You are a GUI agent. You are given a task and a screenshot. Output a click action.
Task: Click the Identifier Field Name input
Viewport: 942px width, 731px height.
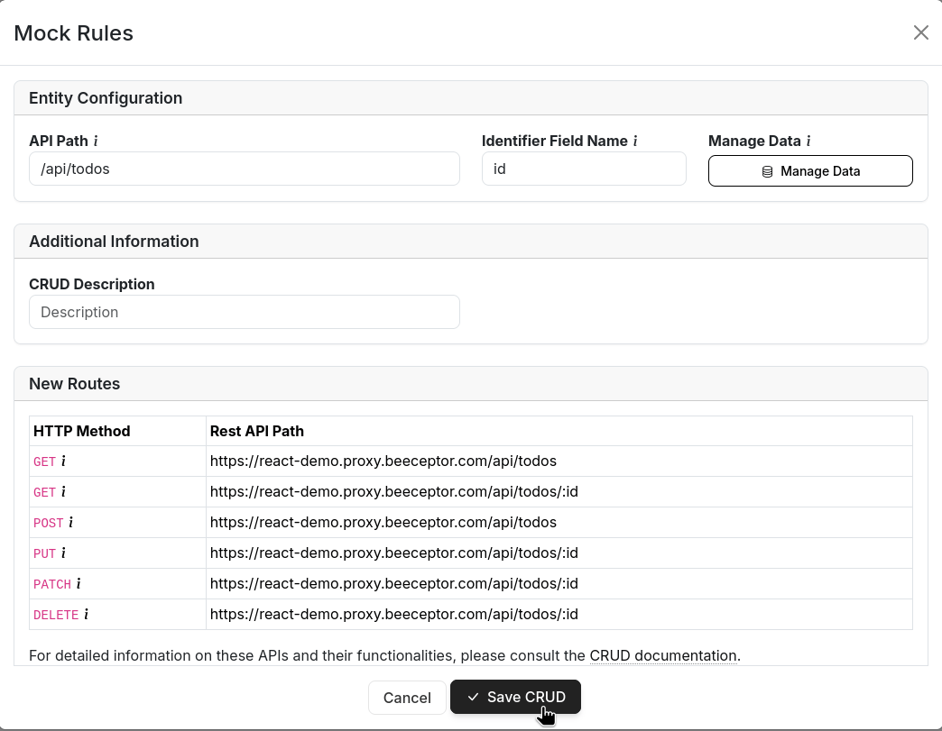click(584, 169)
